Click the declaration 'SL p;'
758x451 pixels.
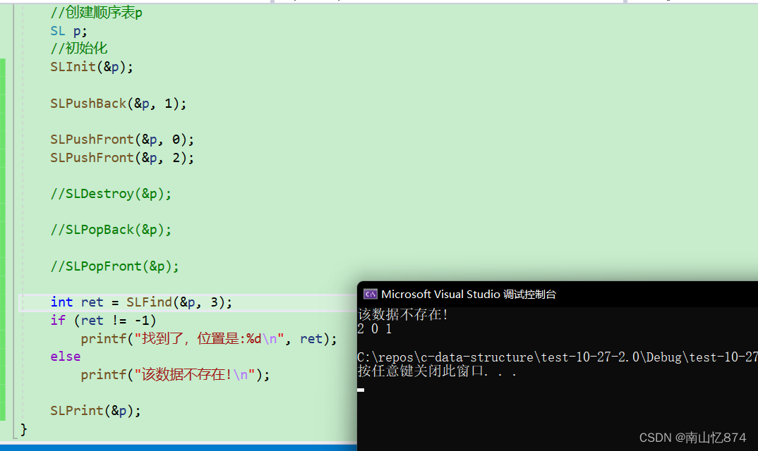[68, 32]
